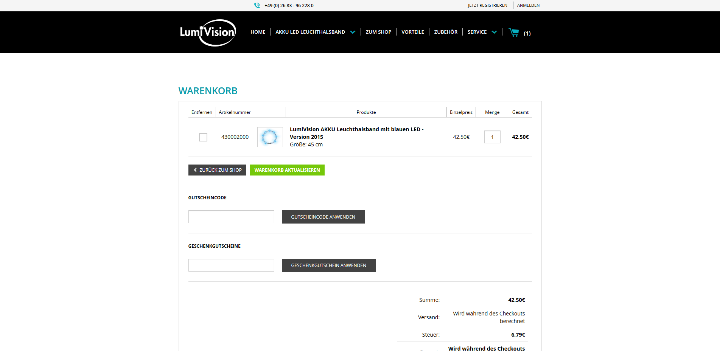Click article number 430002000
Viewport: 720px width, 351px height.
click(235, 137)
